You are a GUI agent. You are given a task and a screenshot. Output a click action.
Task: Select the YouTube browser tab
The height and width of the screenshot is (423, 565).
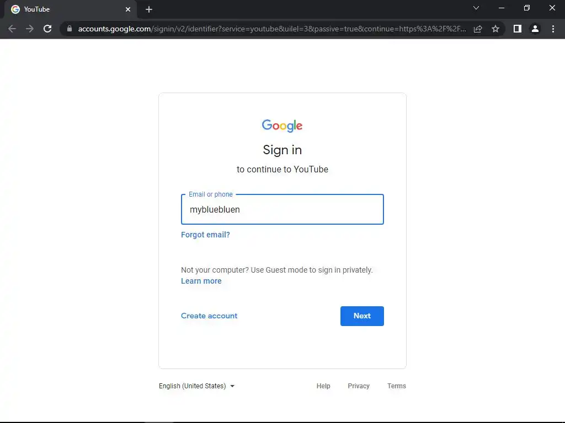click(71, 9)
